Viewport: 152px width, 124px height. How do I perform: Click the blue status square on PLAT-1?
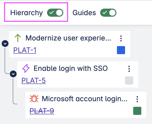coord(121,50)
